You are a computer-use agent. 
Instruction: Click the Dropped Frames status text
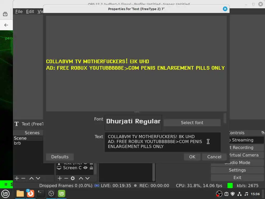coord(66,186)
